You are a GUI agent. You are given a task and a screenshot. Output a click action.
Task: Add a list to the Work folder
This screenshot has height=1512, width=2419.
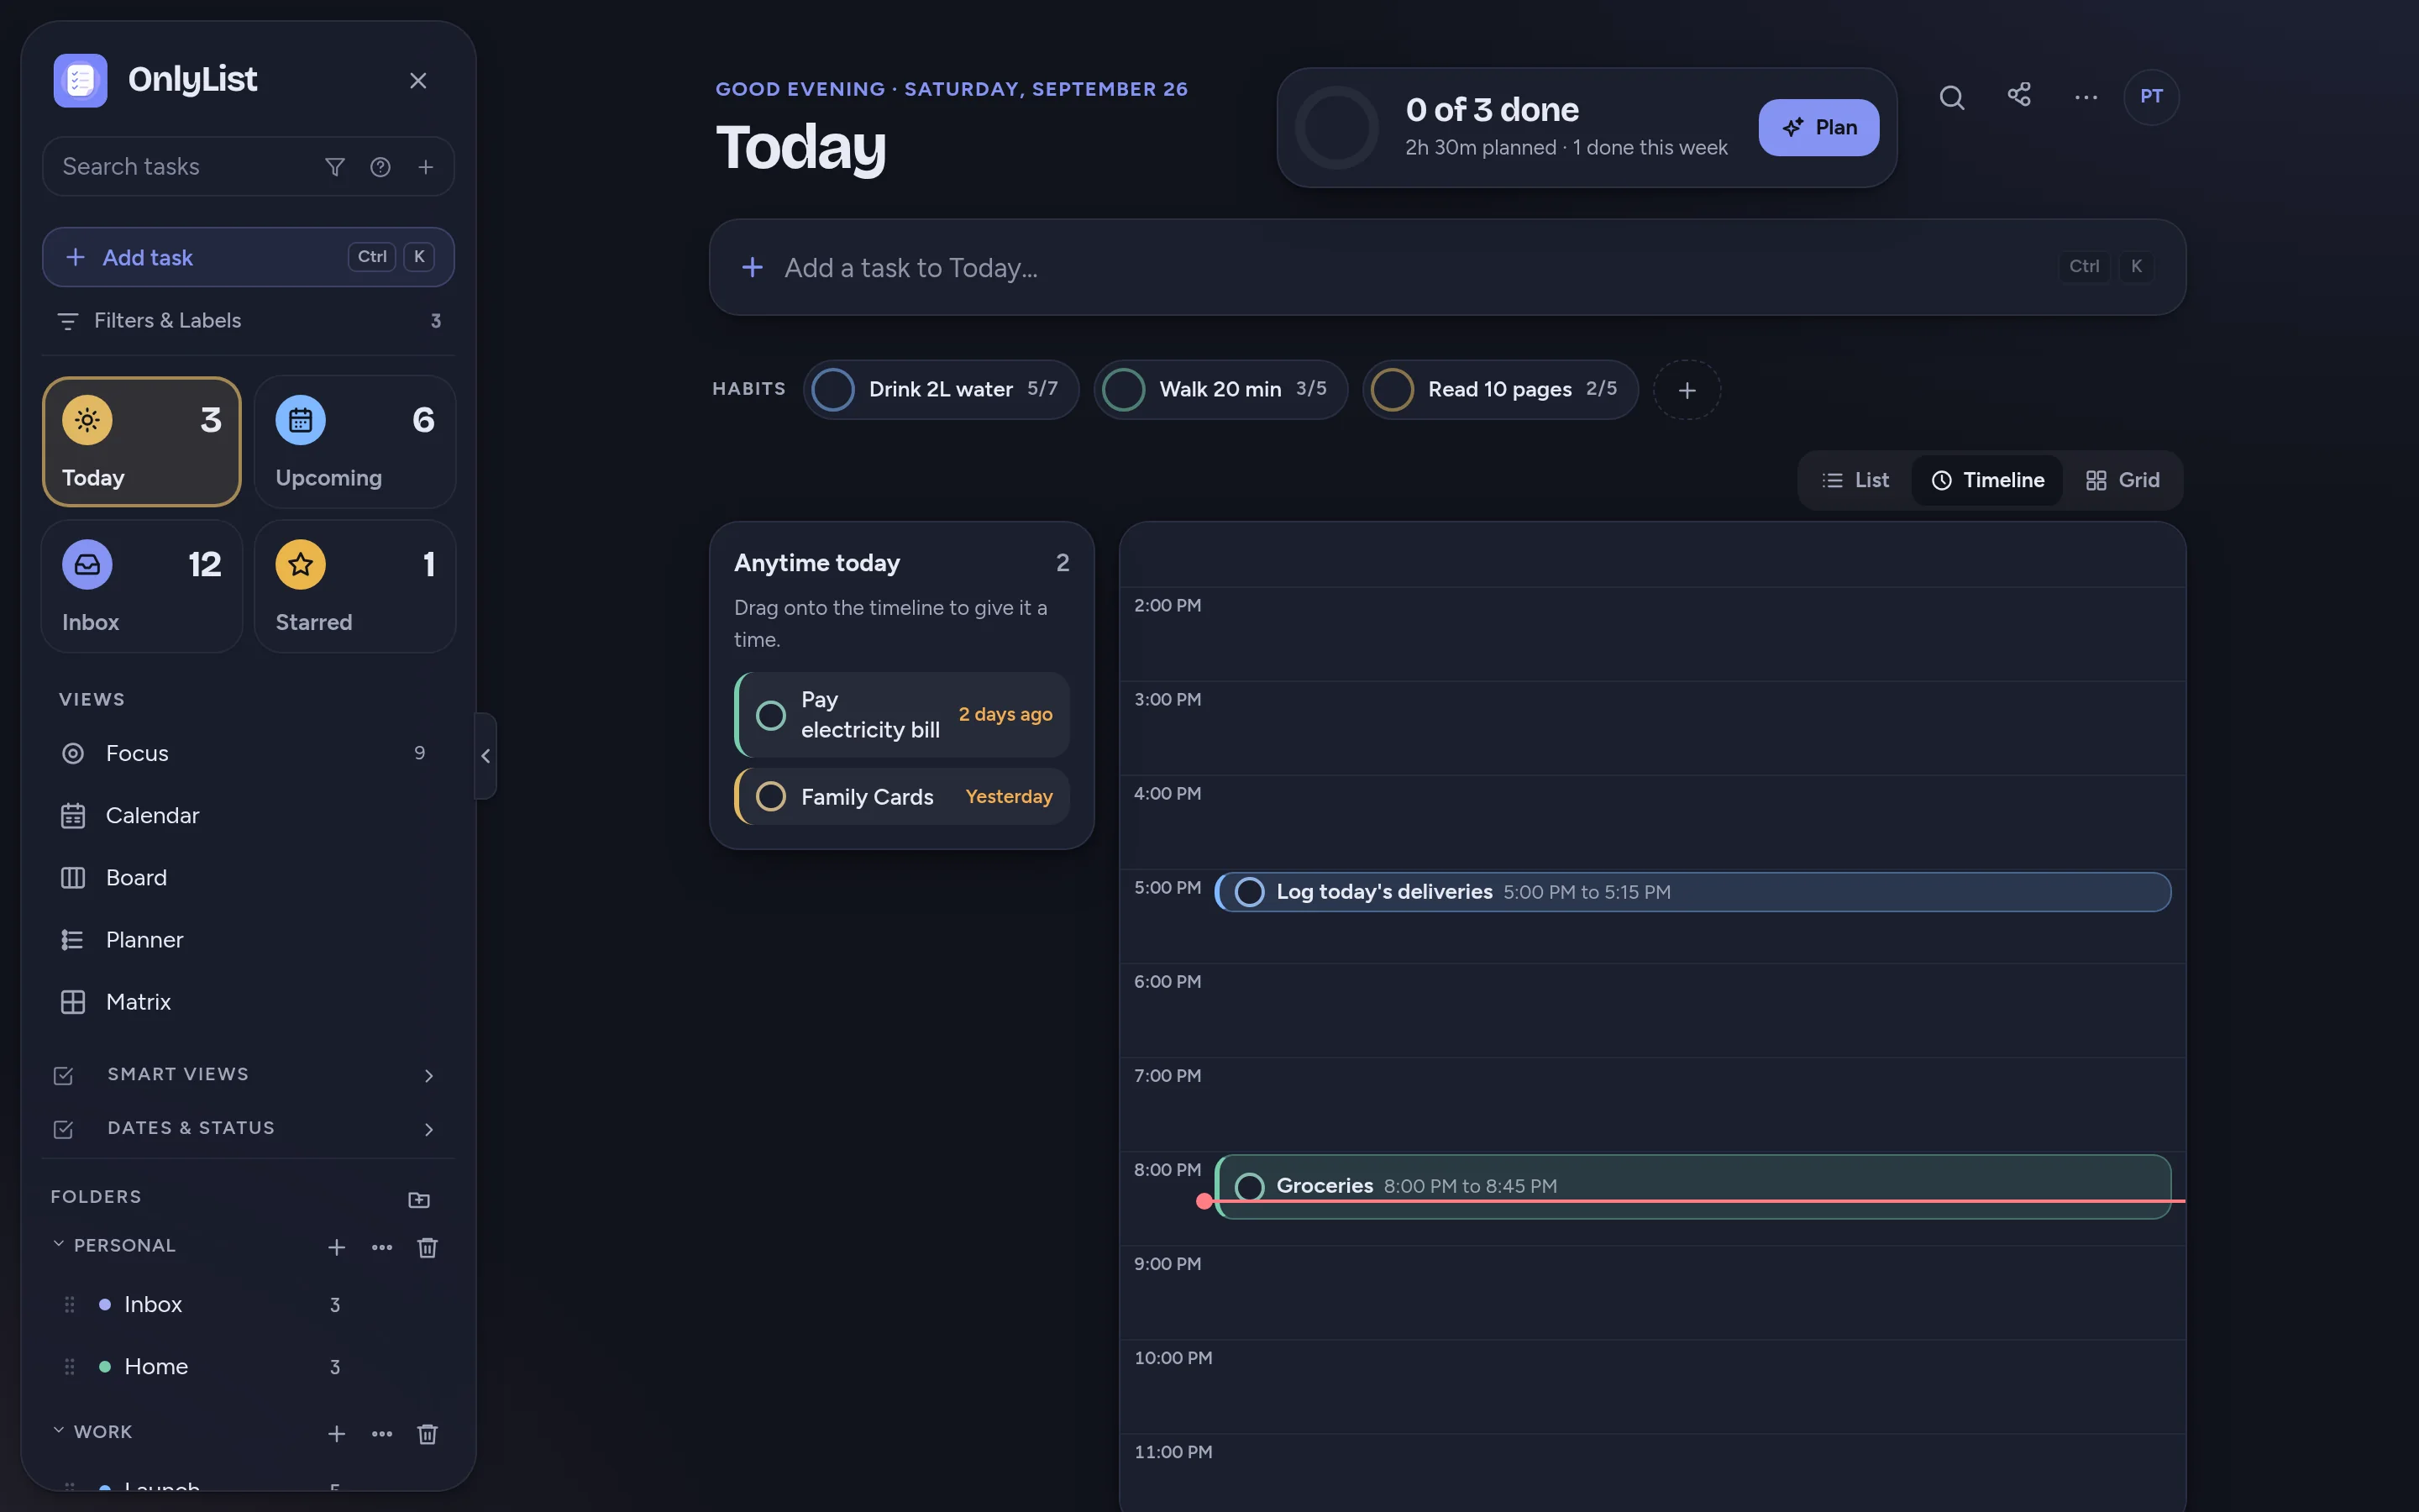pos(337,1433)
